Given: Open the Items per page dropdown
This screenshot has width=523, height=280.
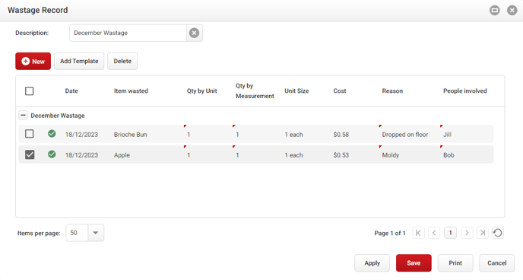Looking at the screenshot, I should [x=96, y=233].
